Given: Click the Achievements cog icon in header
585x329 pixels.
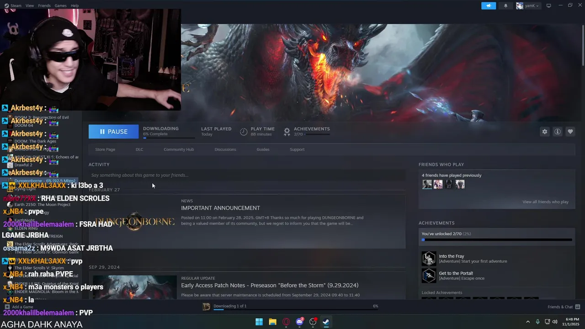Looking at the screenshot, I should pyautogui.click(x=287, y=132).
